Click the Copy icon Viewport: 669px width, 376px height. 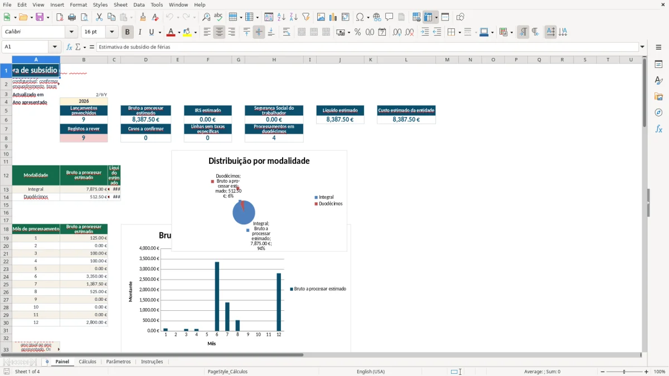pyautogui.click(x=111, y=17)
